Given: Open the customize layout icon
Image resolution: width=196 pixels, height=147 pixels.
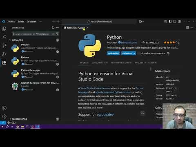Looking at the screenshot, I should (x=165, y=21).
